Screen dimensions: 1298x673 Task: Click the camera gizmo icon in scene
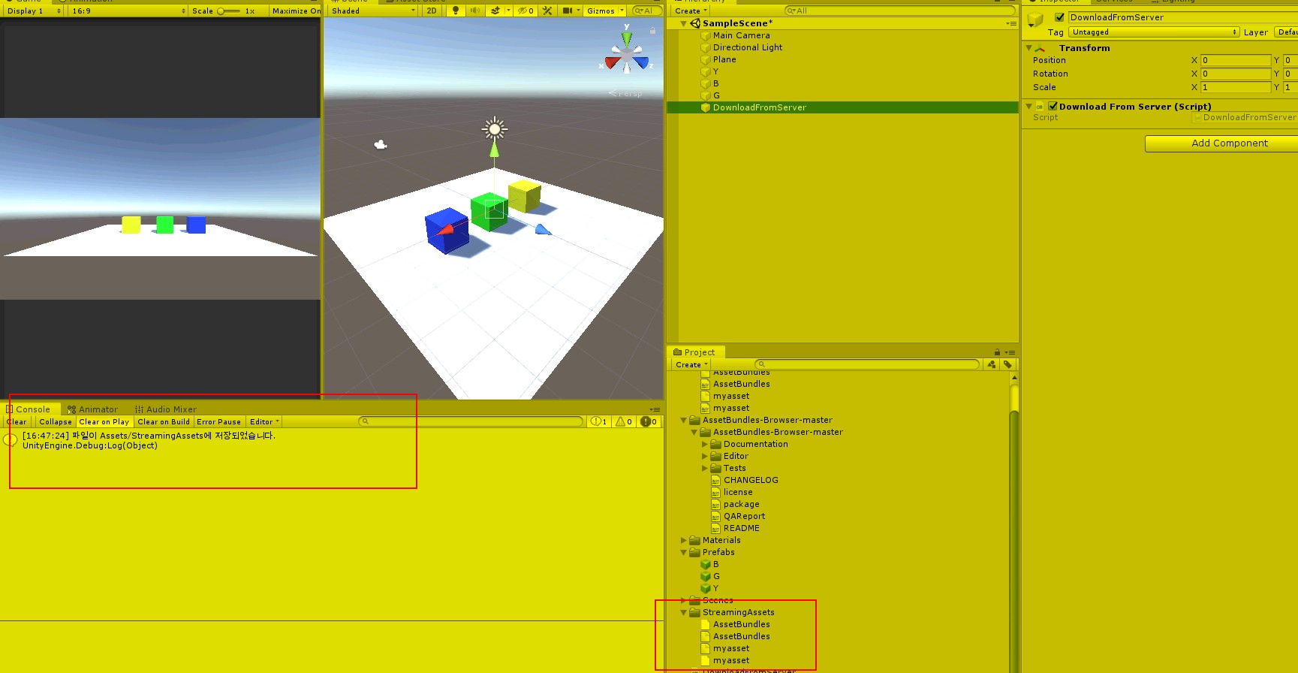(381, 144)
